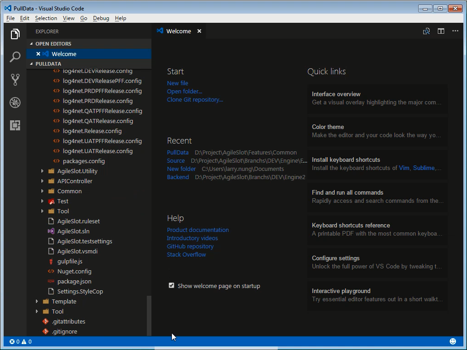Open the Configure settings quick link
Viewport: 467px width, 350px height.
point(377,262)
